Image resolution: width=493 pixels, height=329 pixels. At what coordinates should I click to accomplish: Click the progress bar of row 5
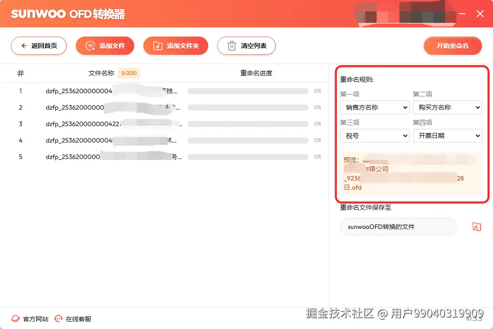pos(248,156)
